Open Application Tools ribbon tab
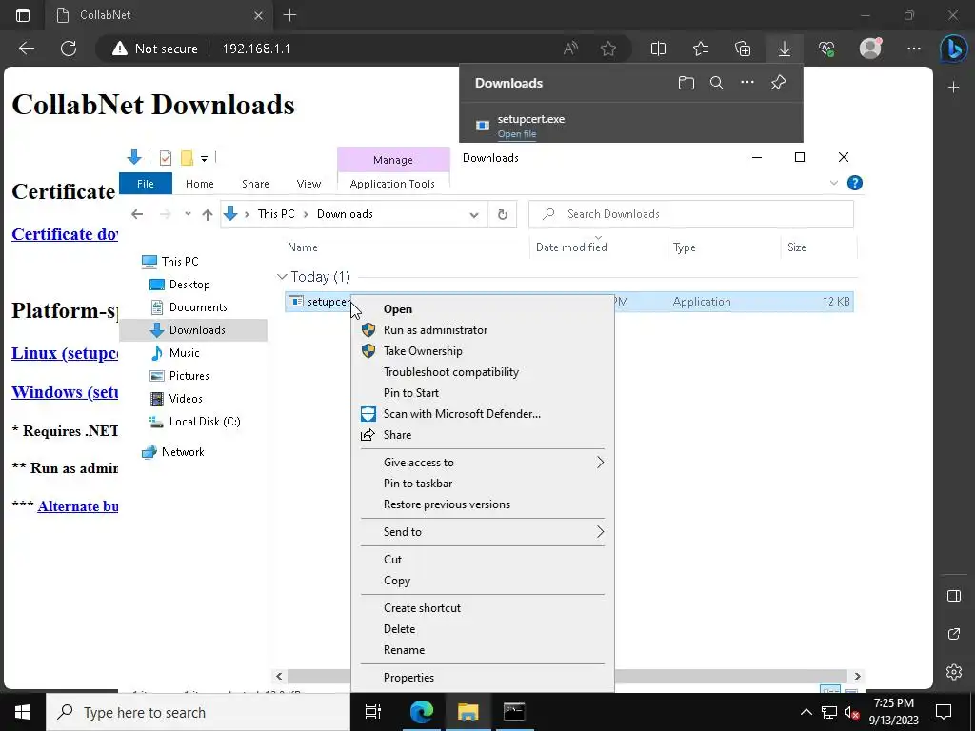The width and height of the screenshot is (975, 731). click(392, 184)
